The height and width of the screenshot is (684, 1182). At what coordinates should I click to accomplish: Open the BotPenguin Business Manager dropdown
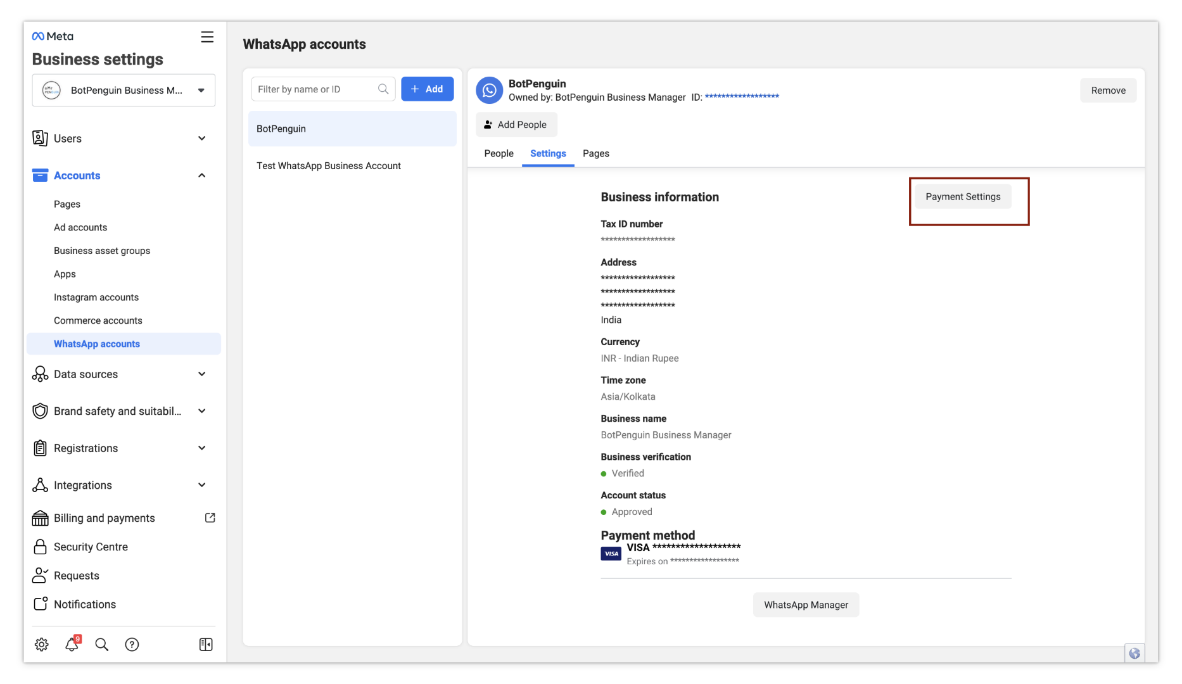pyautogui.click(x=124, y=91)
